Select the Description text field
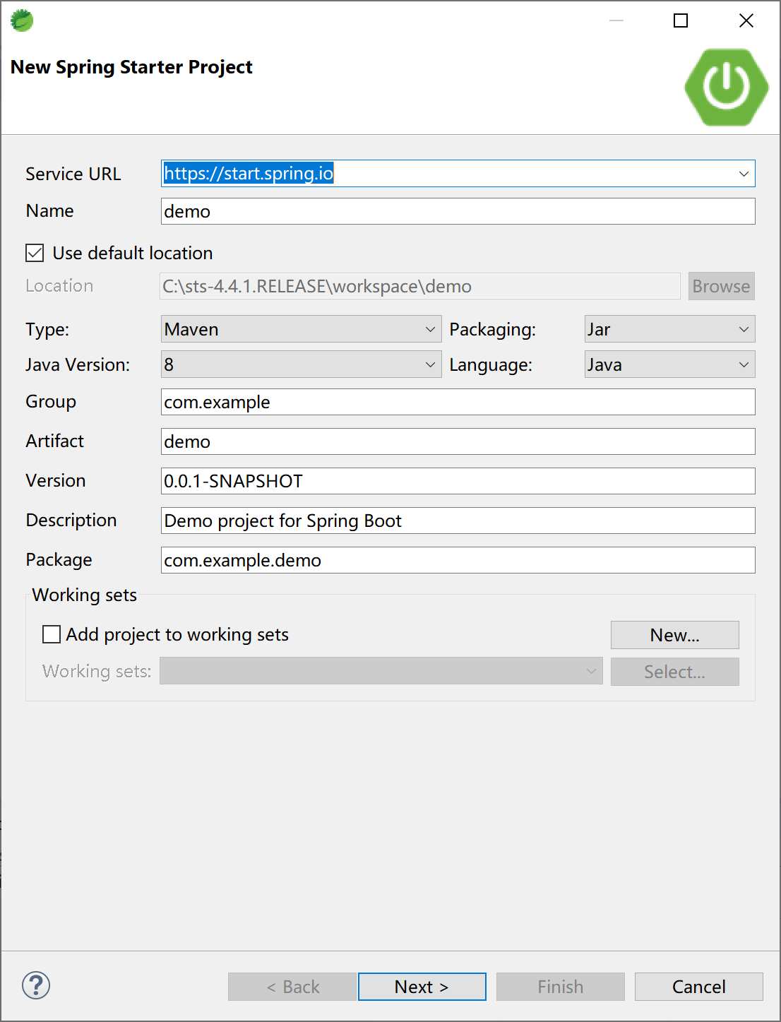The height and width of the screenshot is (1022, 781). pos(458,521)
